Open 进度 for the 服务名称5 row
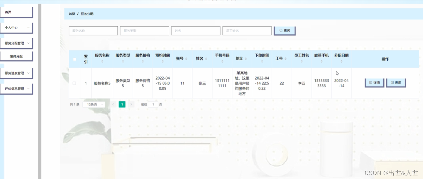The height and width of the screenshot is (179, 423). pos(396,83)
